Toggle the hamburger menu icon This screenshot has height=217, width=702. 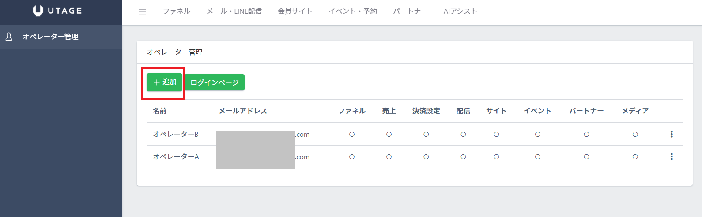tap(142, 12)
